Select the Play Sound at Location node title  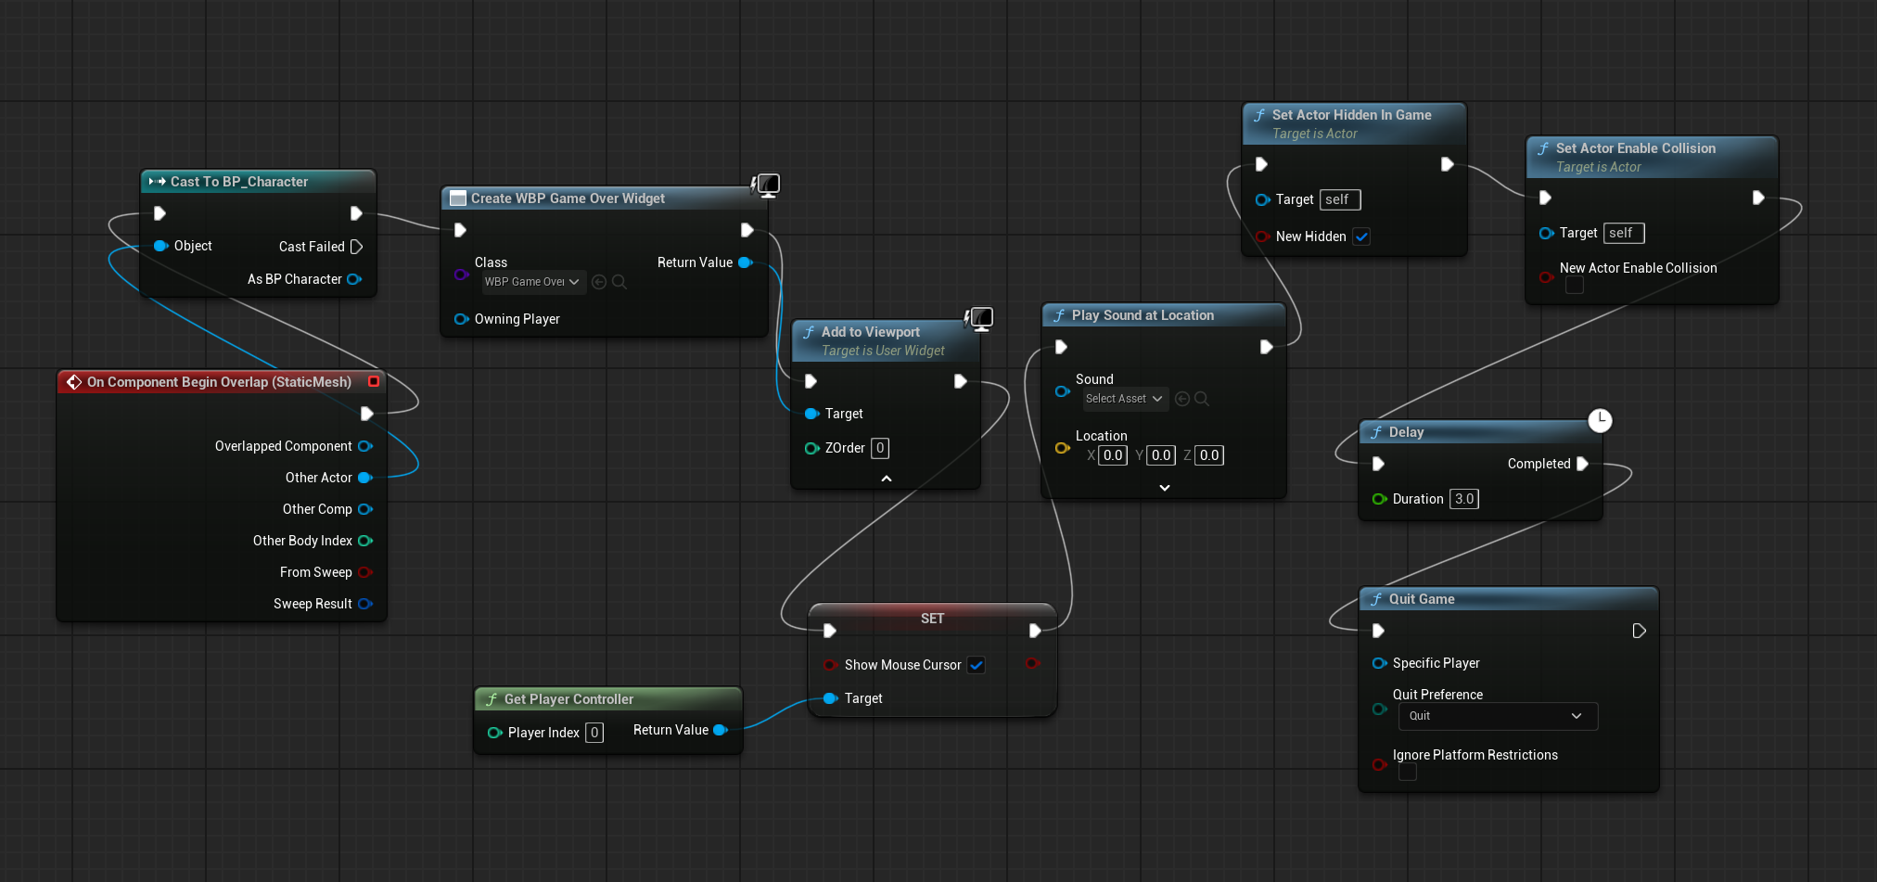pyautogui.click(x=1143, y=315)
